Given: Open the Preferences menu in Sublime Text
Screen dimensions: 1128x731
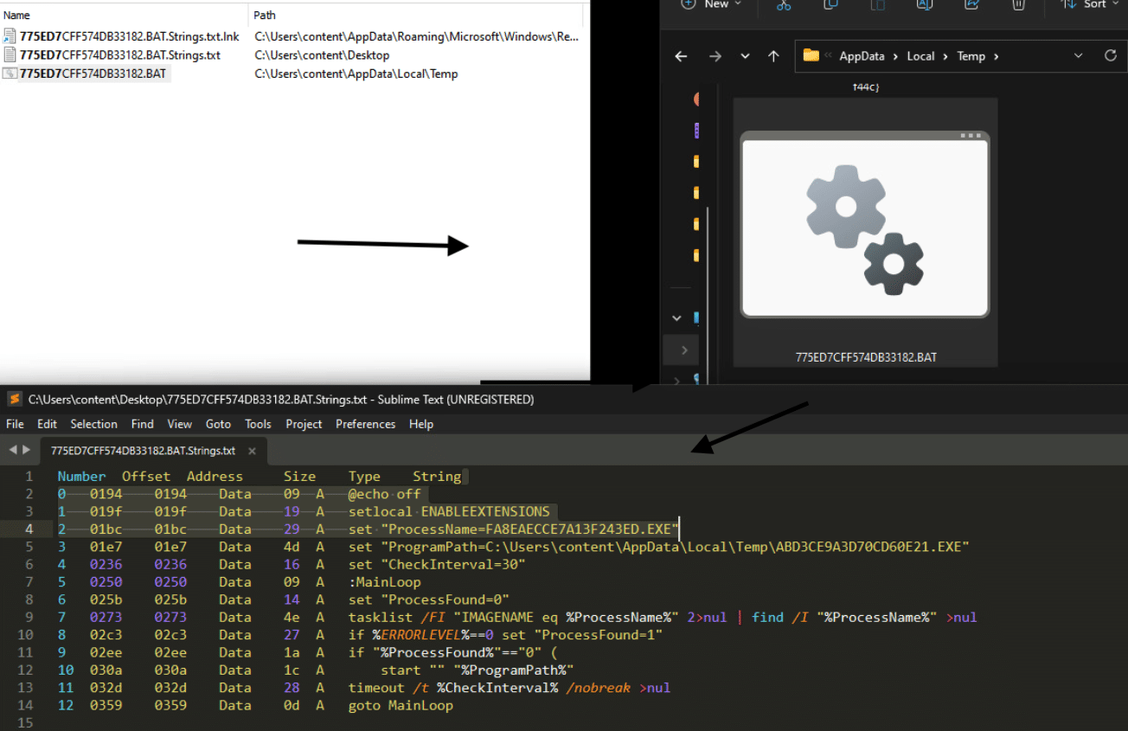Looking at the screenshot, I should pos(365,424).
